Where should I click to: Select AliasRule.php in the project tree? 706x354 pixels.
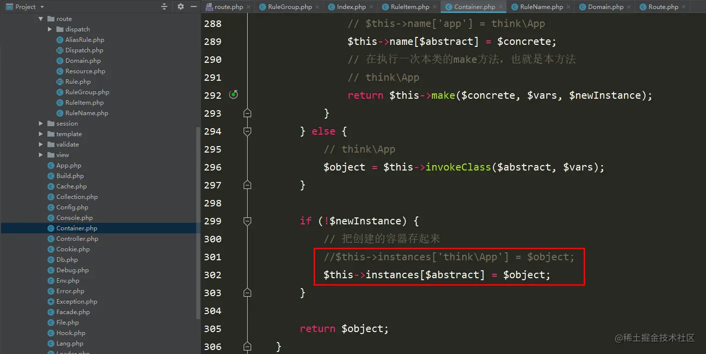pyautogui.click(x=84, y=40)
